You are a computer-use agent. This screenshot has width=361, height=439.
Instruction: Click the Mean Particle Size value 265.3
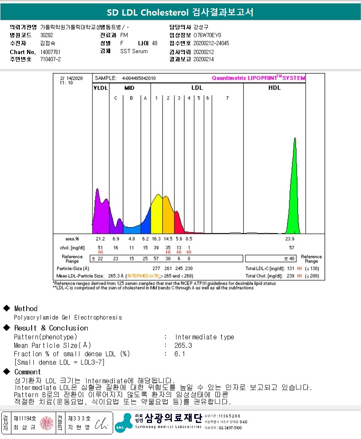tap(183, 345)
